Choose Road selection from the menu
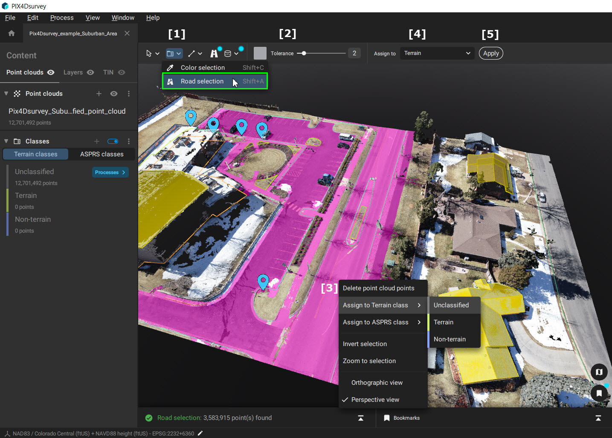 coord(202,81)
